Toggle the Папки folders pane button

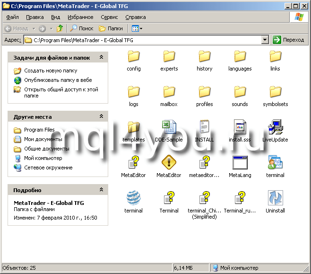coord(111,28)
